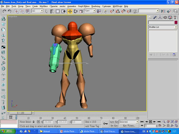Open the Modifiers menu
This screenshot has height=134, width=179.
[44, 6]
